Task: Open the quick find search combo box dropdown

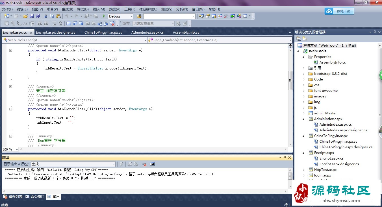Action: 194,16
